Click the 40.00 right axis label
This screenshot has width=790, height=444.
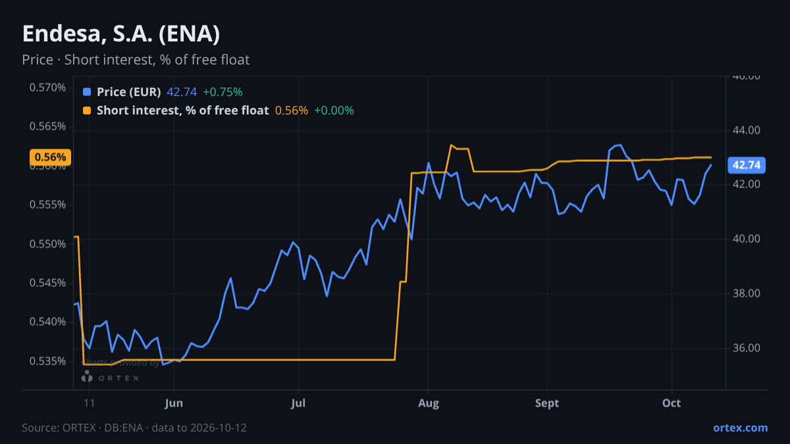tap(746, 239)
